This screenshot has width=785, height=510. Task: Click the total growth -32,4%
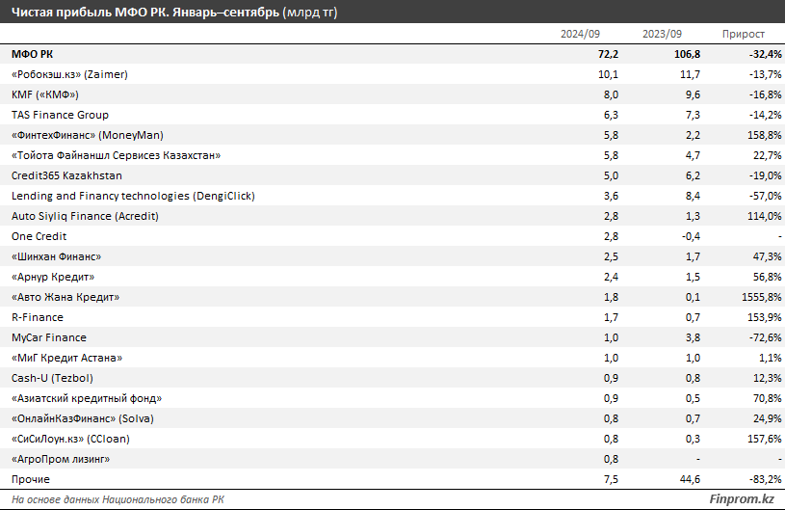(x=765, y=54)
